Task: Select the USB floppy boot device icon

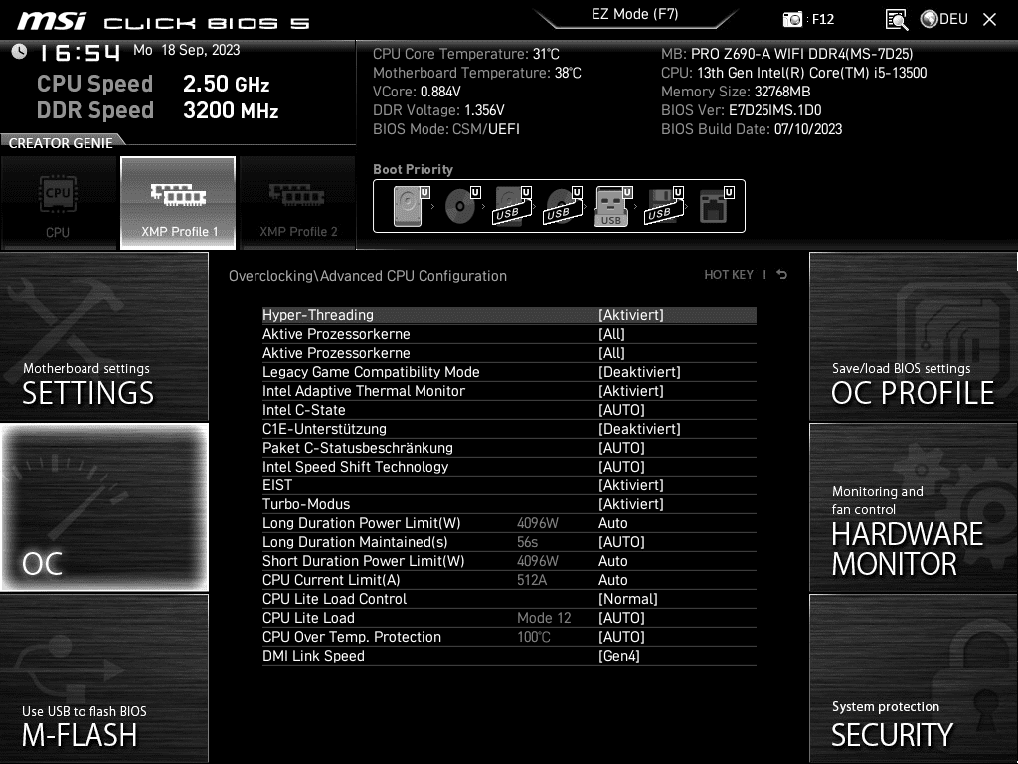Action: tap(663, 206)
